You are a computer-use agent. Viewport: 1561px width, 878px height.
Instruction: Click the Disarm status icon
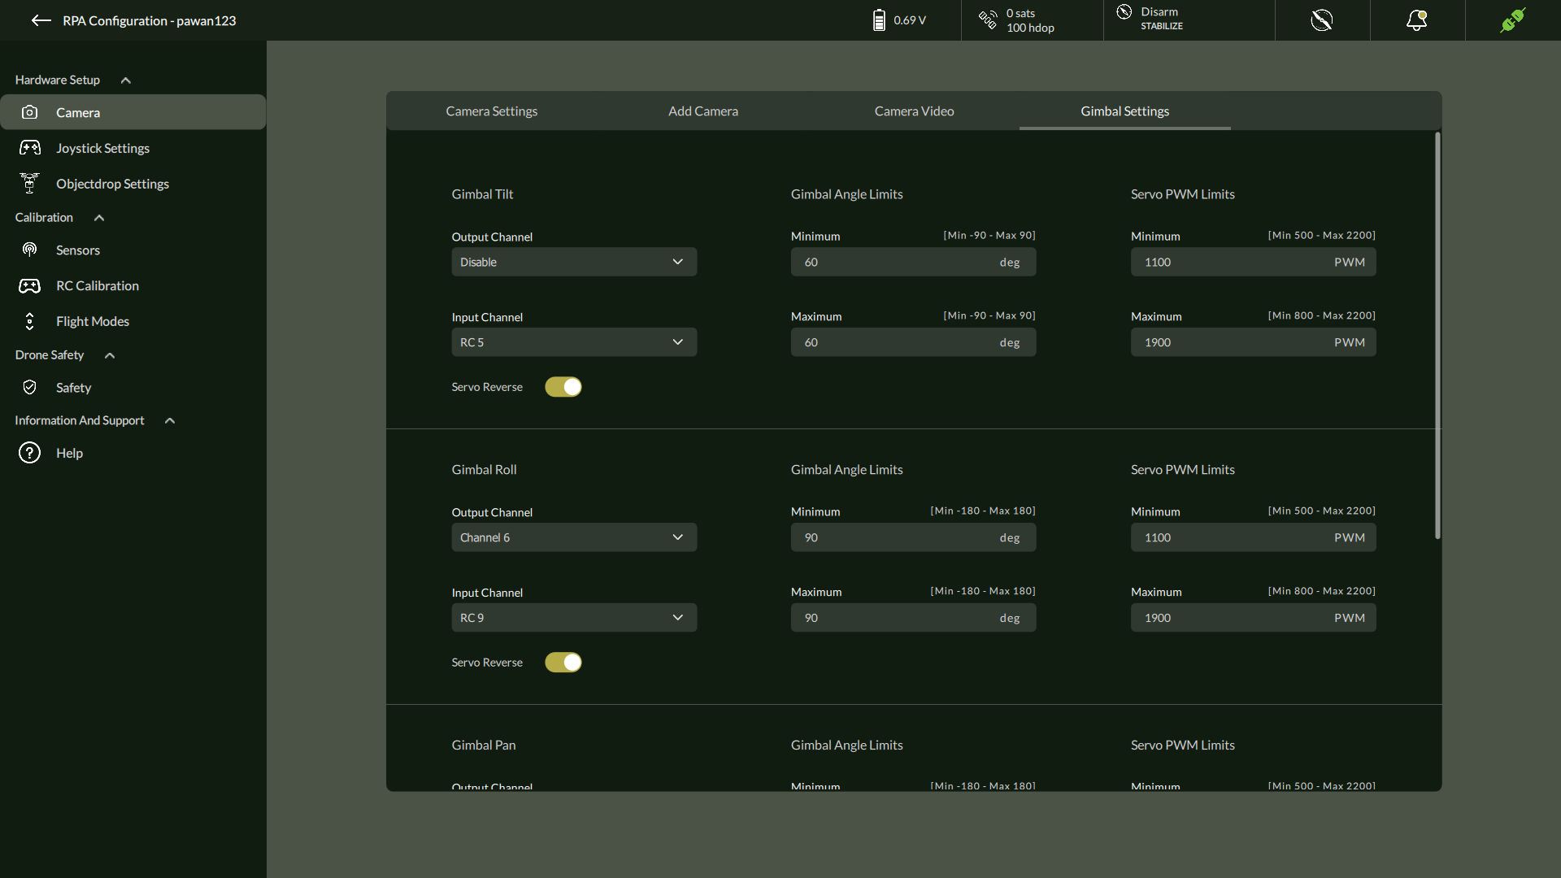(x=1124, y=11)
